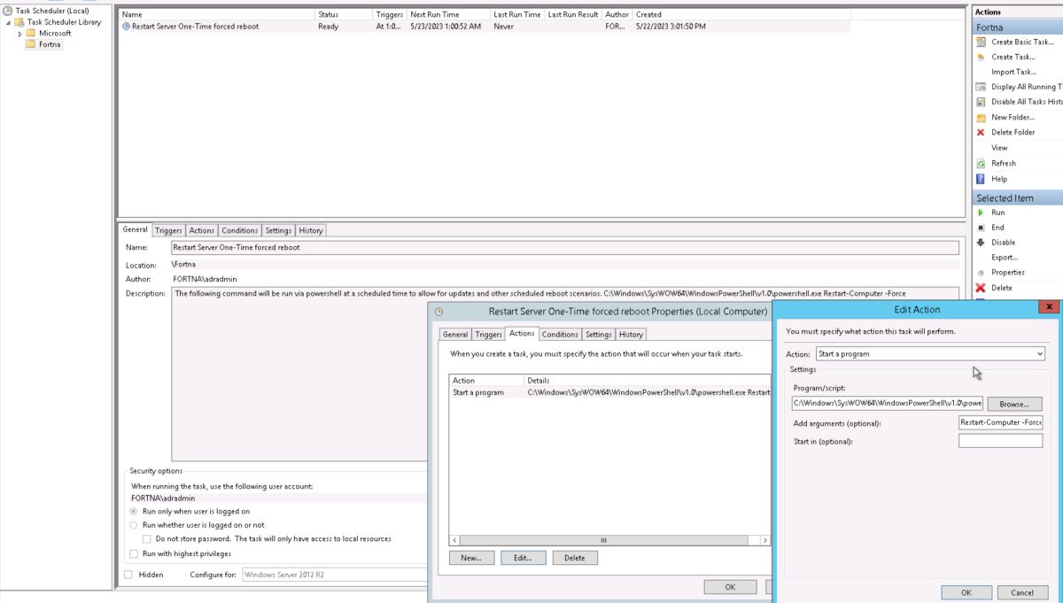1063x603 pixels.
Task: Click the red Delete Folder icon
Action: click(x=981, y=132)
